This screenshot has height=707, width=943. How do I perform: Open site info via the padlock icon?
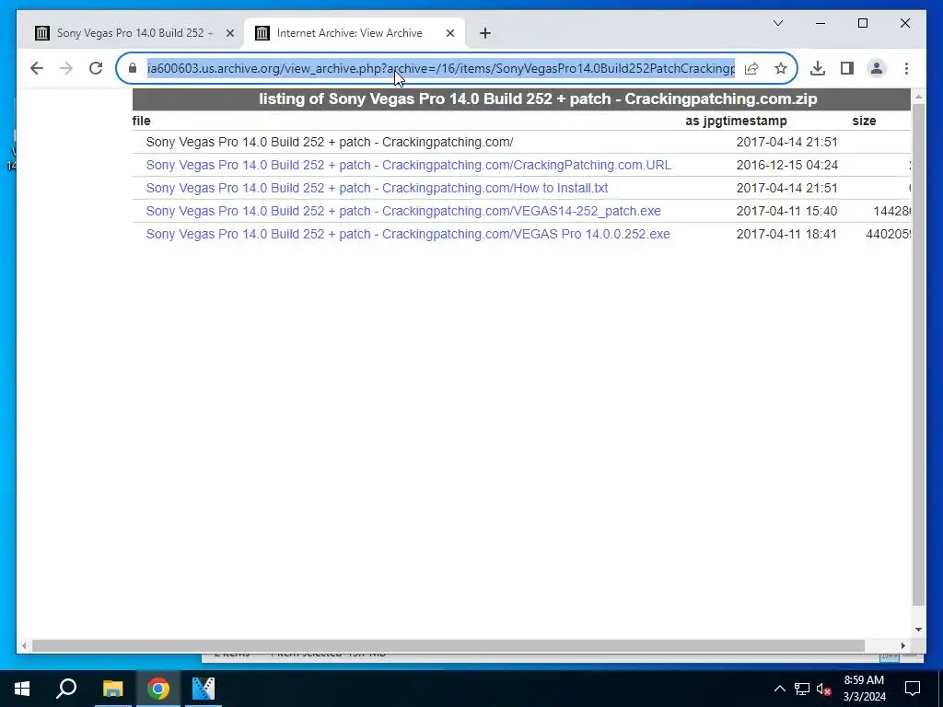click(133, 68)
